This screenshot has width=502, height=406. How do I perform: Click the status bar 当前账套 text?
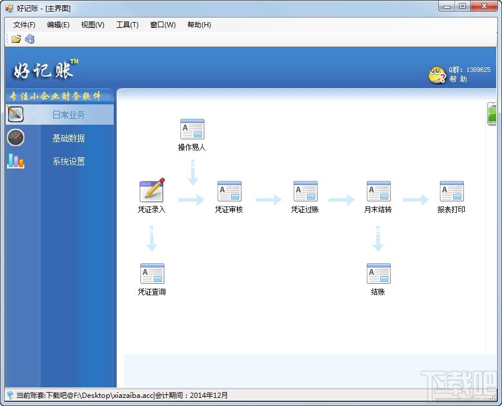[85, 396]
